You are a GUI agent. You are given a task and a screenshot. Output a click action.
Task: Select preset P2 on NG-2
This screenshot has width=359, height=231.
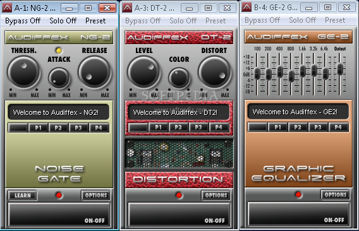click(x=58, y=127)
